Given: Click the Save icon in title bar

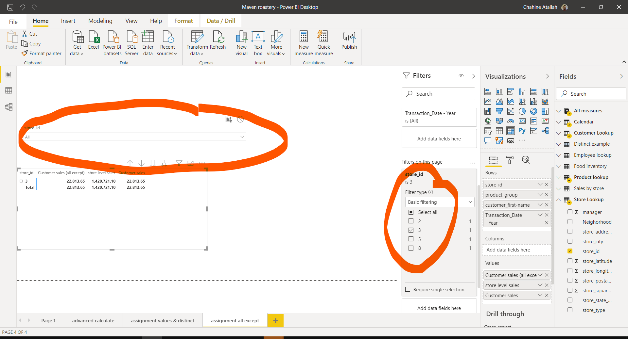Looking at the screenshot, I should [10, 7].
